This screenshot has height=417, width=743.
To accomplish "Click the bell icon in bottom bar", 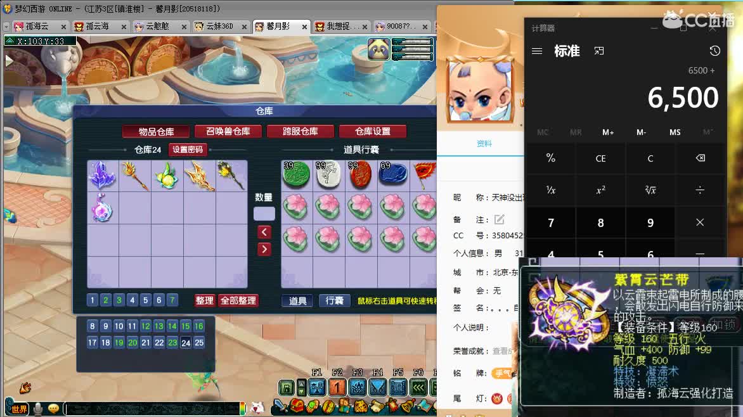I will 408,406.
